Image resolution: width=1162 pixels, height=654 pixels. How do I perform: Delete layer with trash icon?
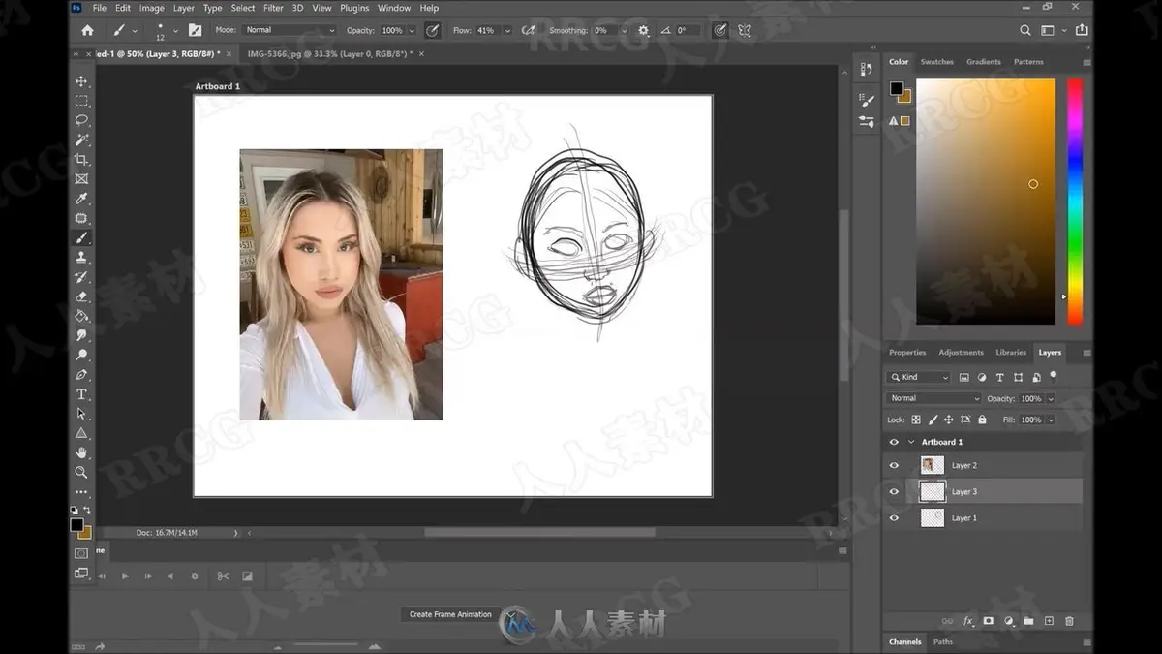pos(1069,621)
